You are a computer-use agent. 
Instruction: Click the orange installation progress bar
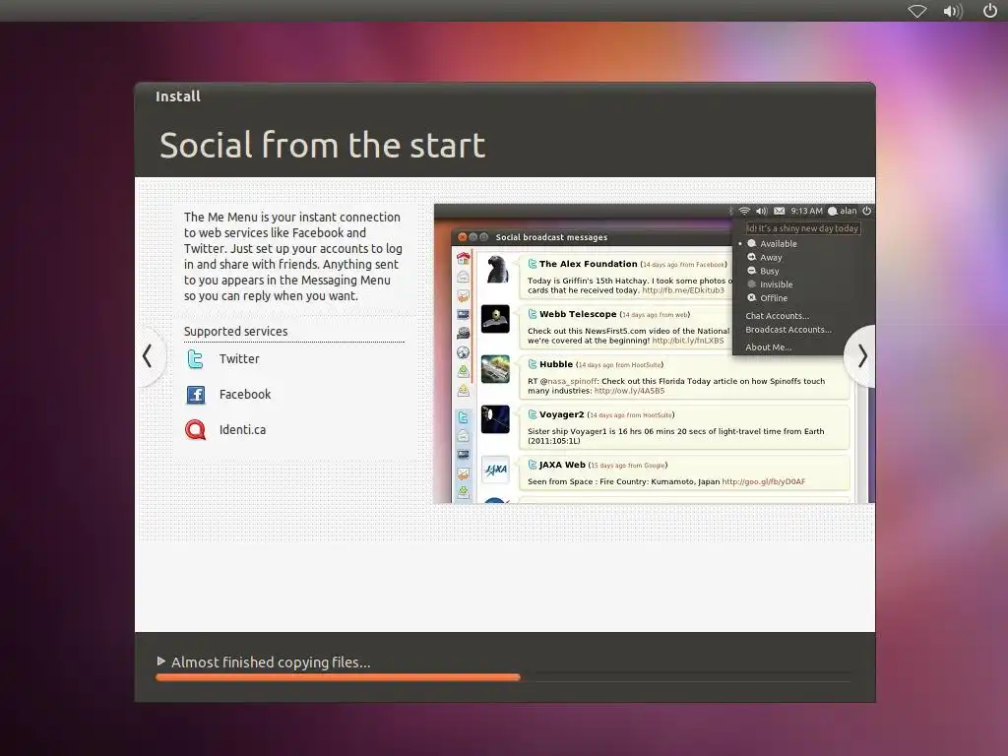point(338,677)
